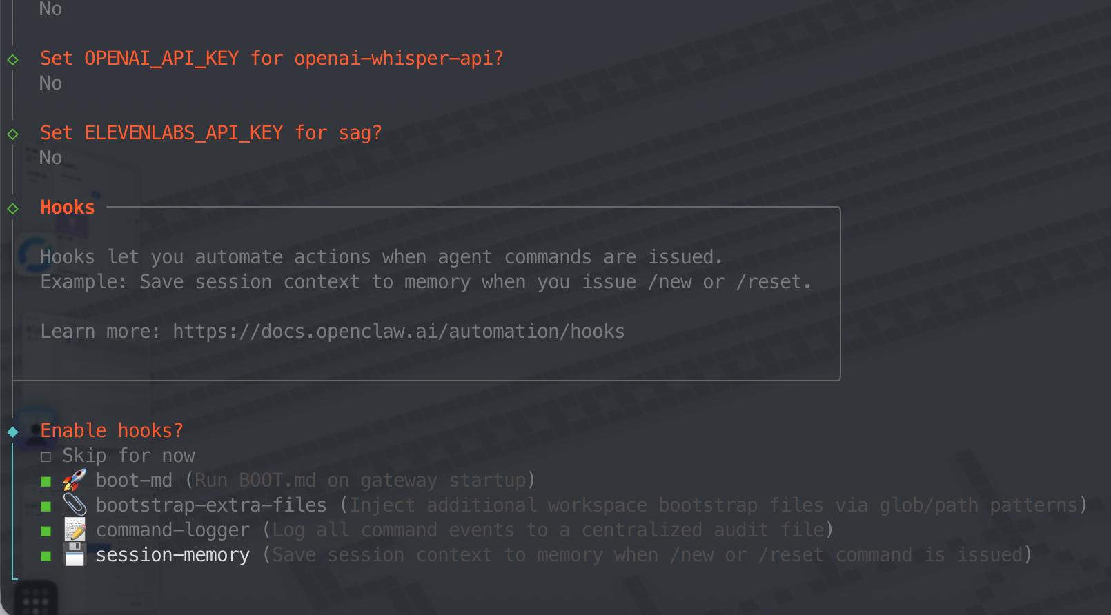This screenshot has height=615, width=1111.
Task: Check the Skip for now checkbox
Action: 46,456
